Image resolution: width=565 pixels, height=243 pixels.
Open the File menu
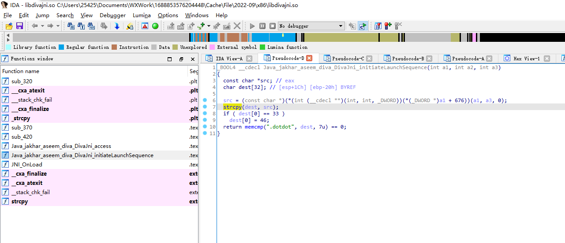[8, 15]
